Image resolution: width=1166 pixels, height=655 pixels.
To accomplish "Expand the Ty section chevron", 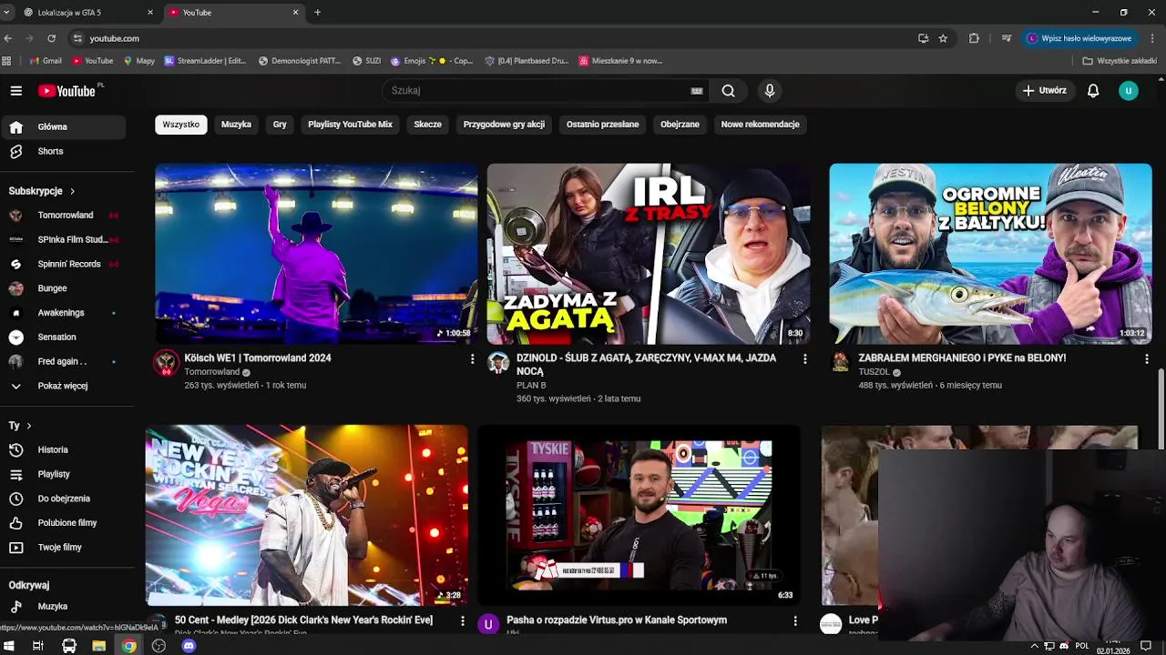I will coord(29,426).
